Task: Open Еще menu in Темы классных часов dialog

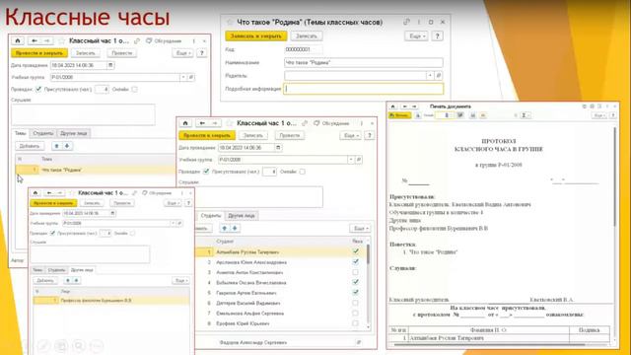Action: (x=416, y=36)
